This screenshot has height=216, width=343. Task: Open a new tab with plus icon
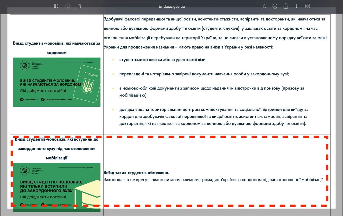[x=296, y=6]
